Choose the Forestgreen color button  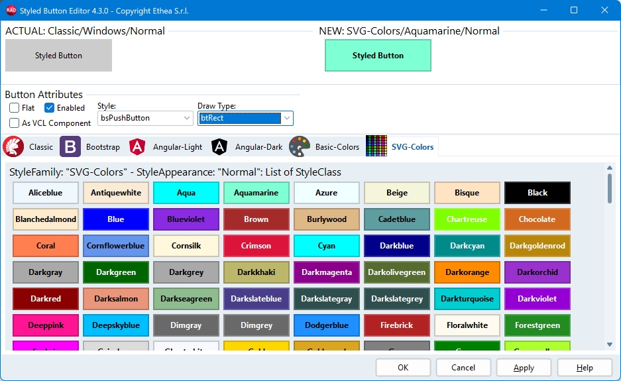[537, 325]
